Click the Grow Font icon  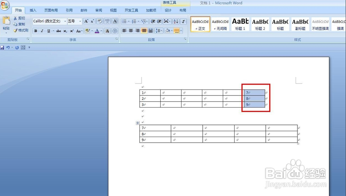[86, 21]
